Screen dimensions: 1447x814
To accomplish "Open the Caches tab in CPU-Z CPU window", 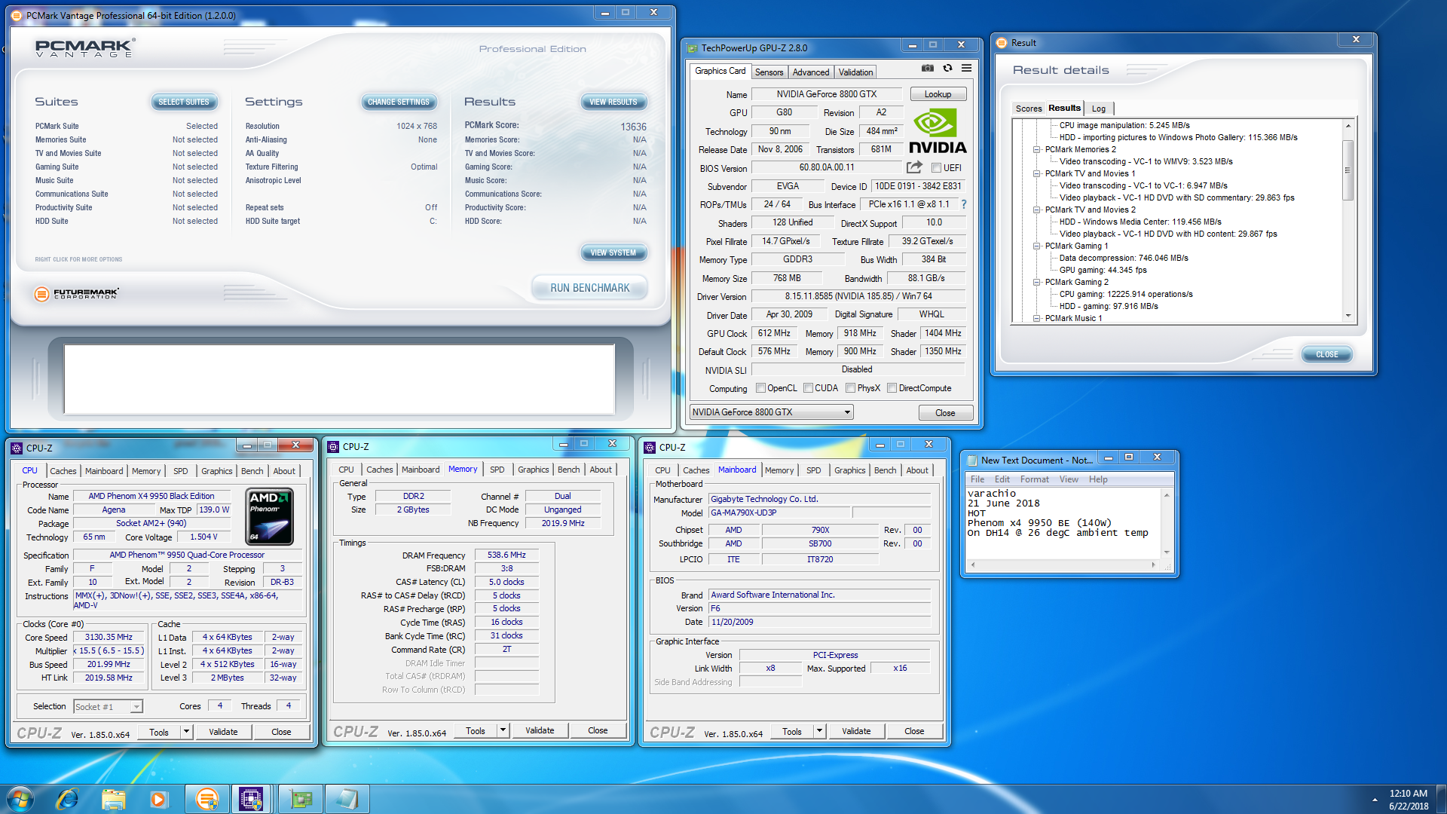I will 63,471.
